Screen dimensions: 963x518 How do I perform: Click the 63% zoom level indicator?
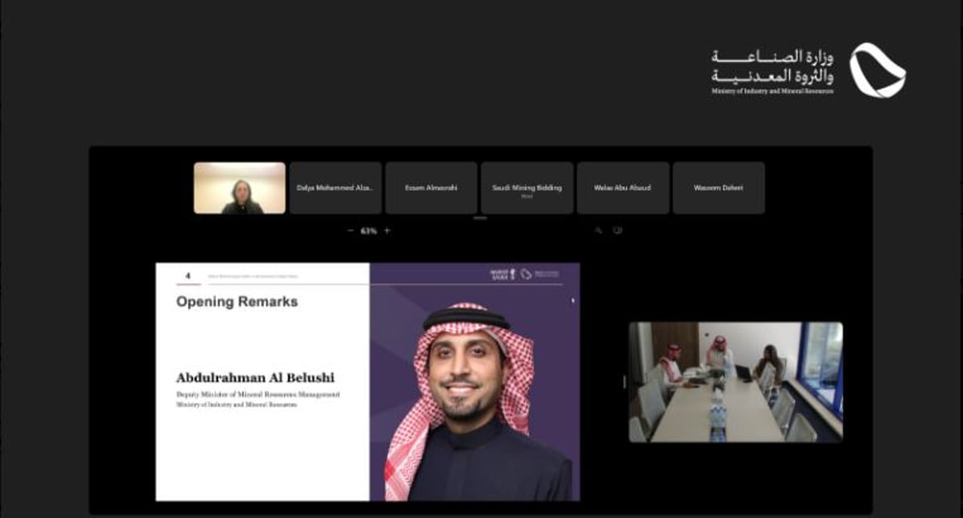[368, 231]
